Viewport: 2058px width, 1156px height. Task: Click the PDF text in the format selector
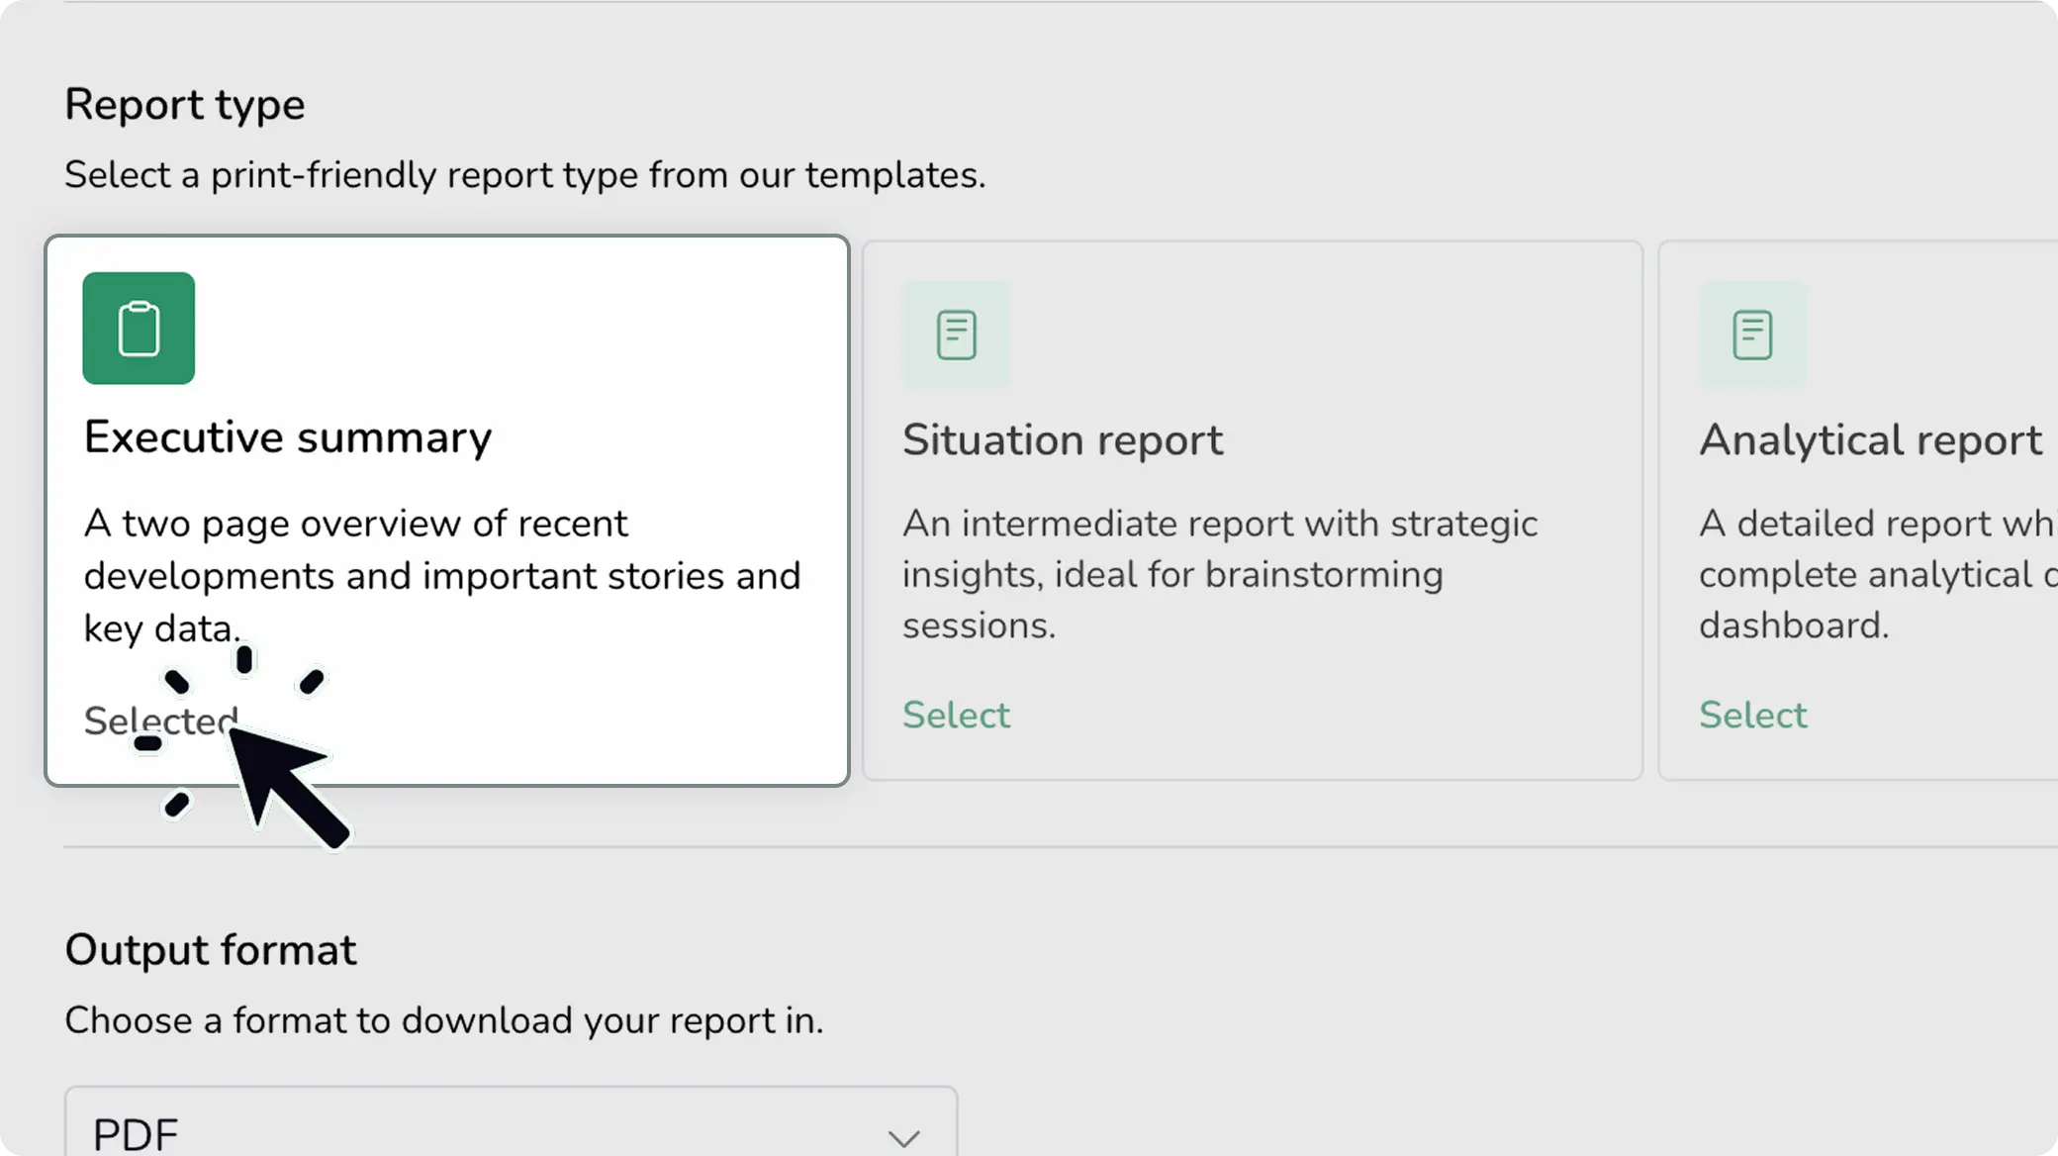[x=136, y=1134]
